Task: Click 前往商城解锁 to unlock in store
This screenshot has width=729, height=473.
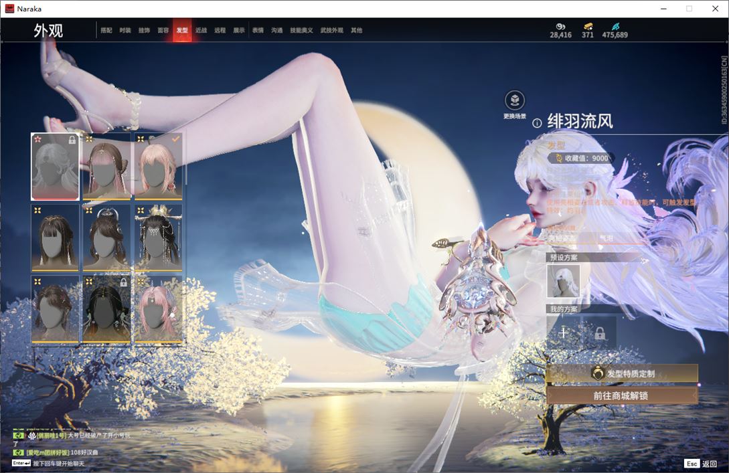Action: click(622, 396)
